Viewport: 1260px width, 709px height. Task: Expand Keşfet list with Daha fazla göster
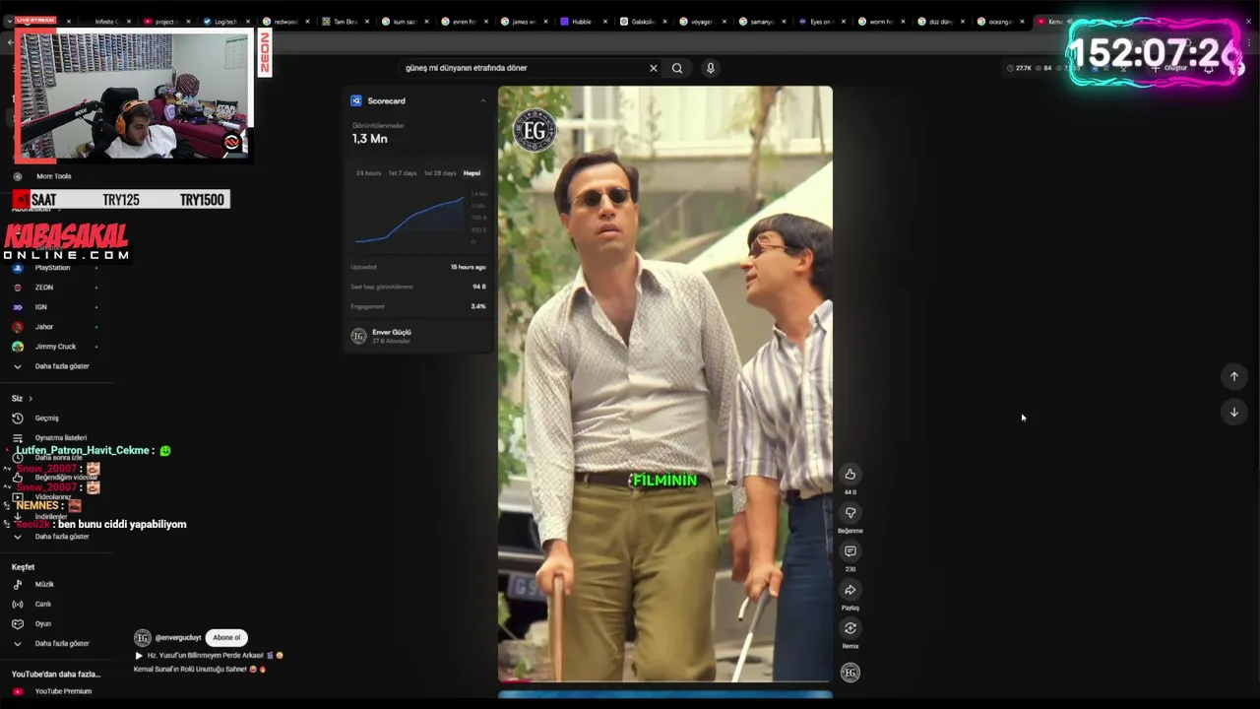pos(61,643)
